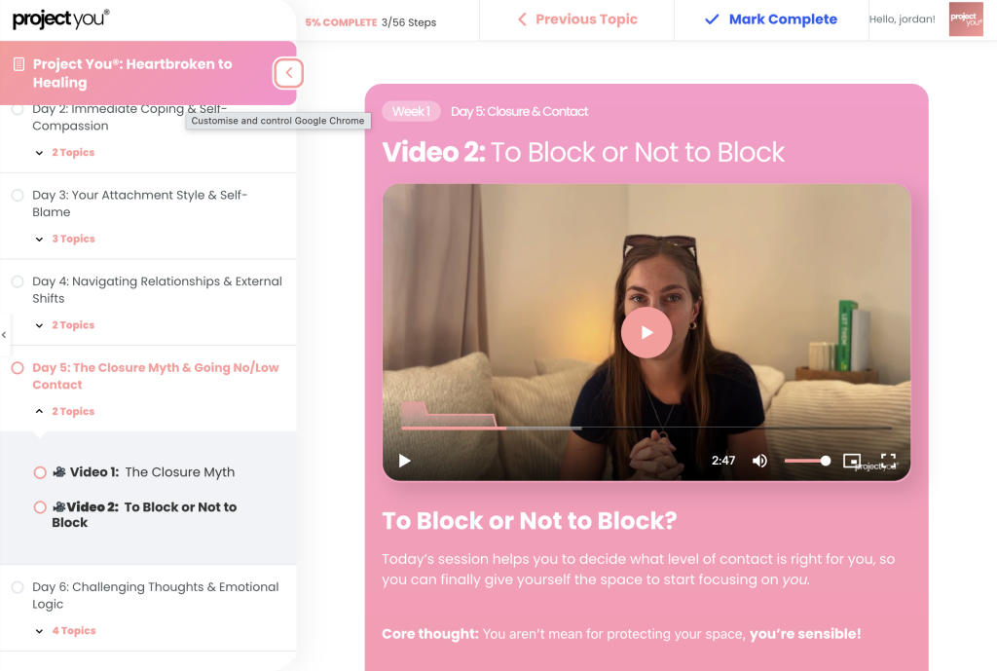Collapse the course sidebar with arrow button
Screen dimensions: 997x671
pos(288,73)
